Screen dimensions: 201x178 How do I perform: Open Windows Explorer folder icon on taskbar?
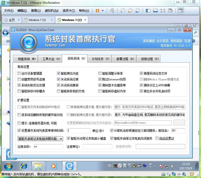click(x=38, y=166)
